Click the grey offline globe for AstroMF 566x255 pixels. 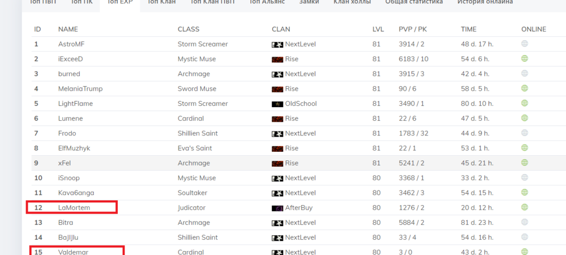pyautogui.click(x=524, y=44)
